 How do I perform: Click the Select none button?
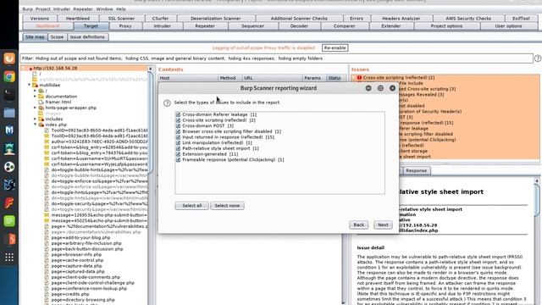[x=227, y=206]
